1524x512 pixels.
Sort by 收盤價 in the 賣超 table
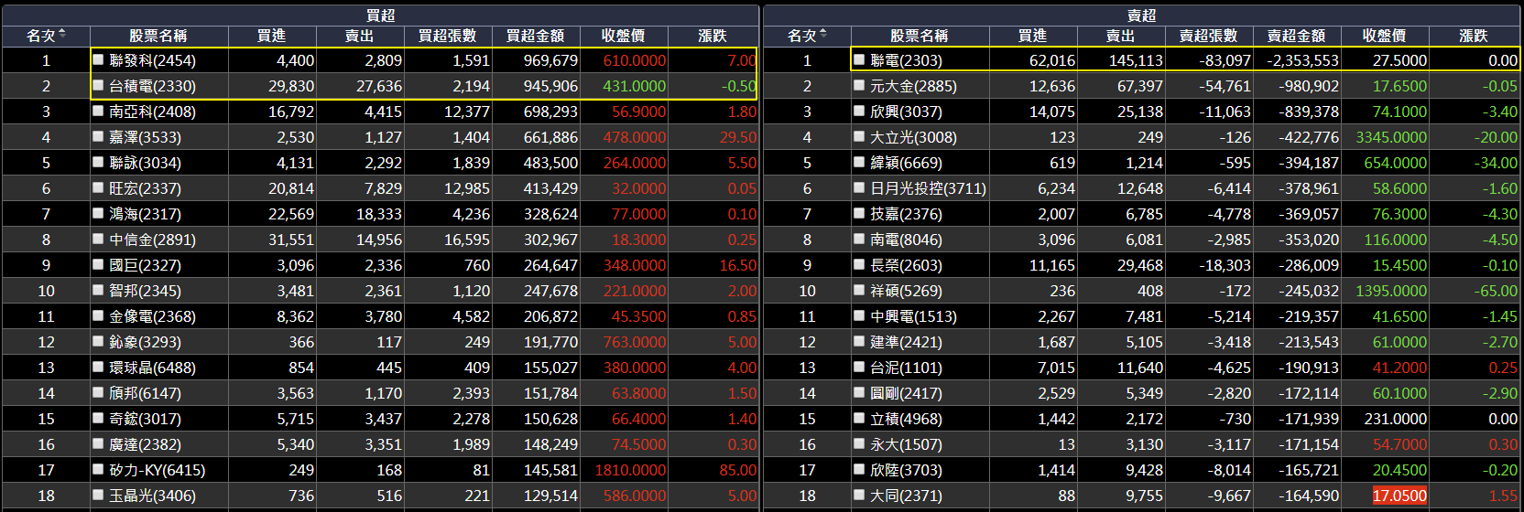click(1385, 36)
